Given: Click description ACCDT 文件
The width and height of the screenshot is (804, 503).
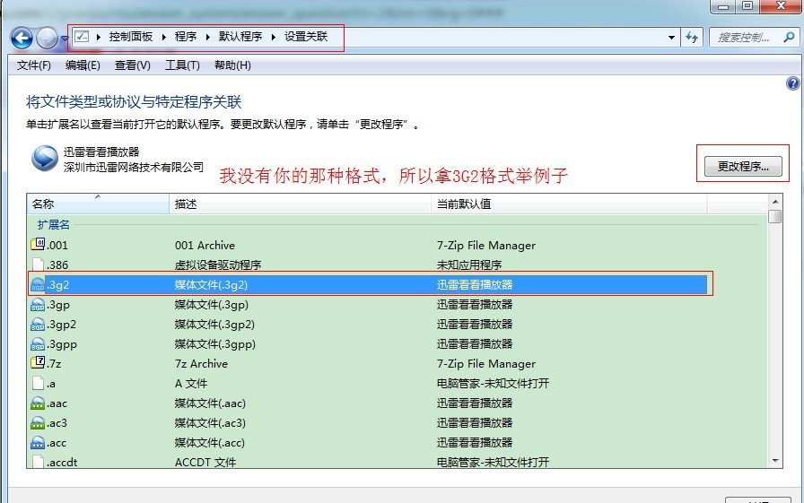Looking at the screenshot, I should click(x=205, y=462).
